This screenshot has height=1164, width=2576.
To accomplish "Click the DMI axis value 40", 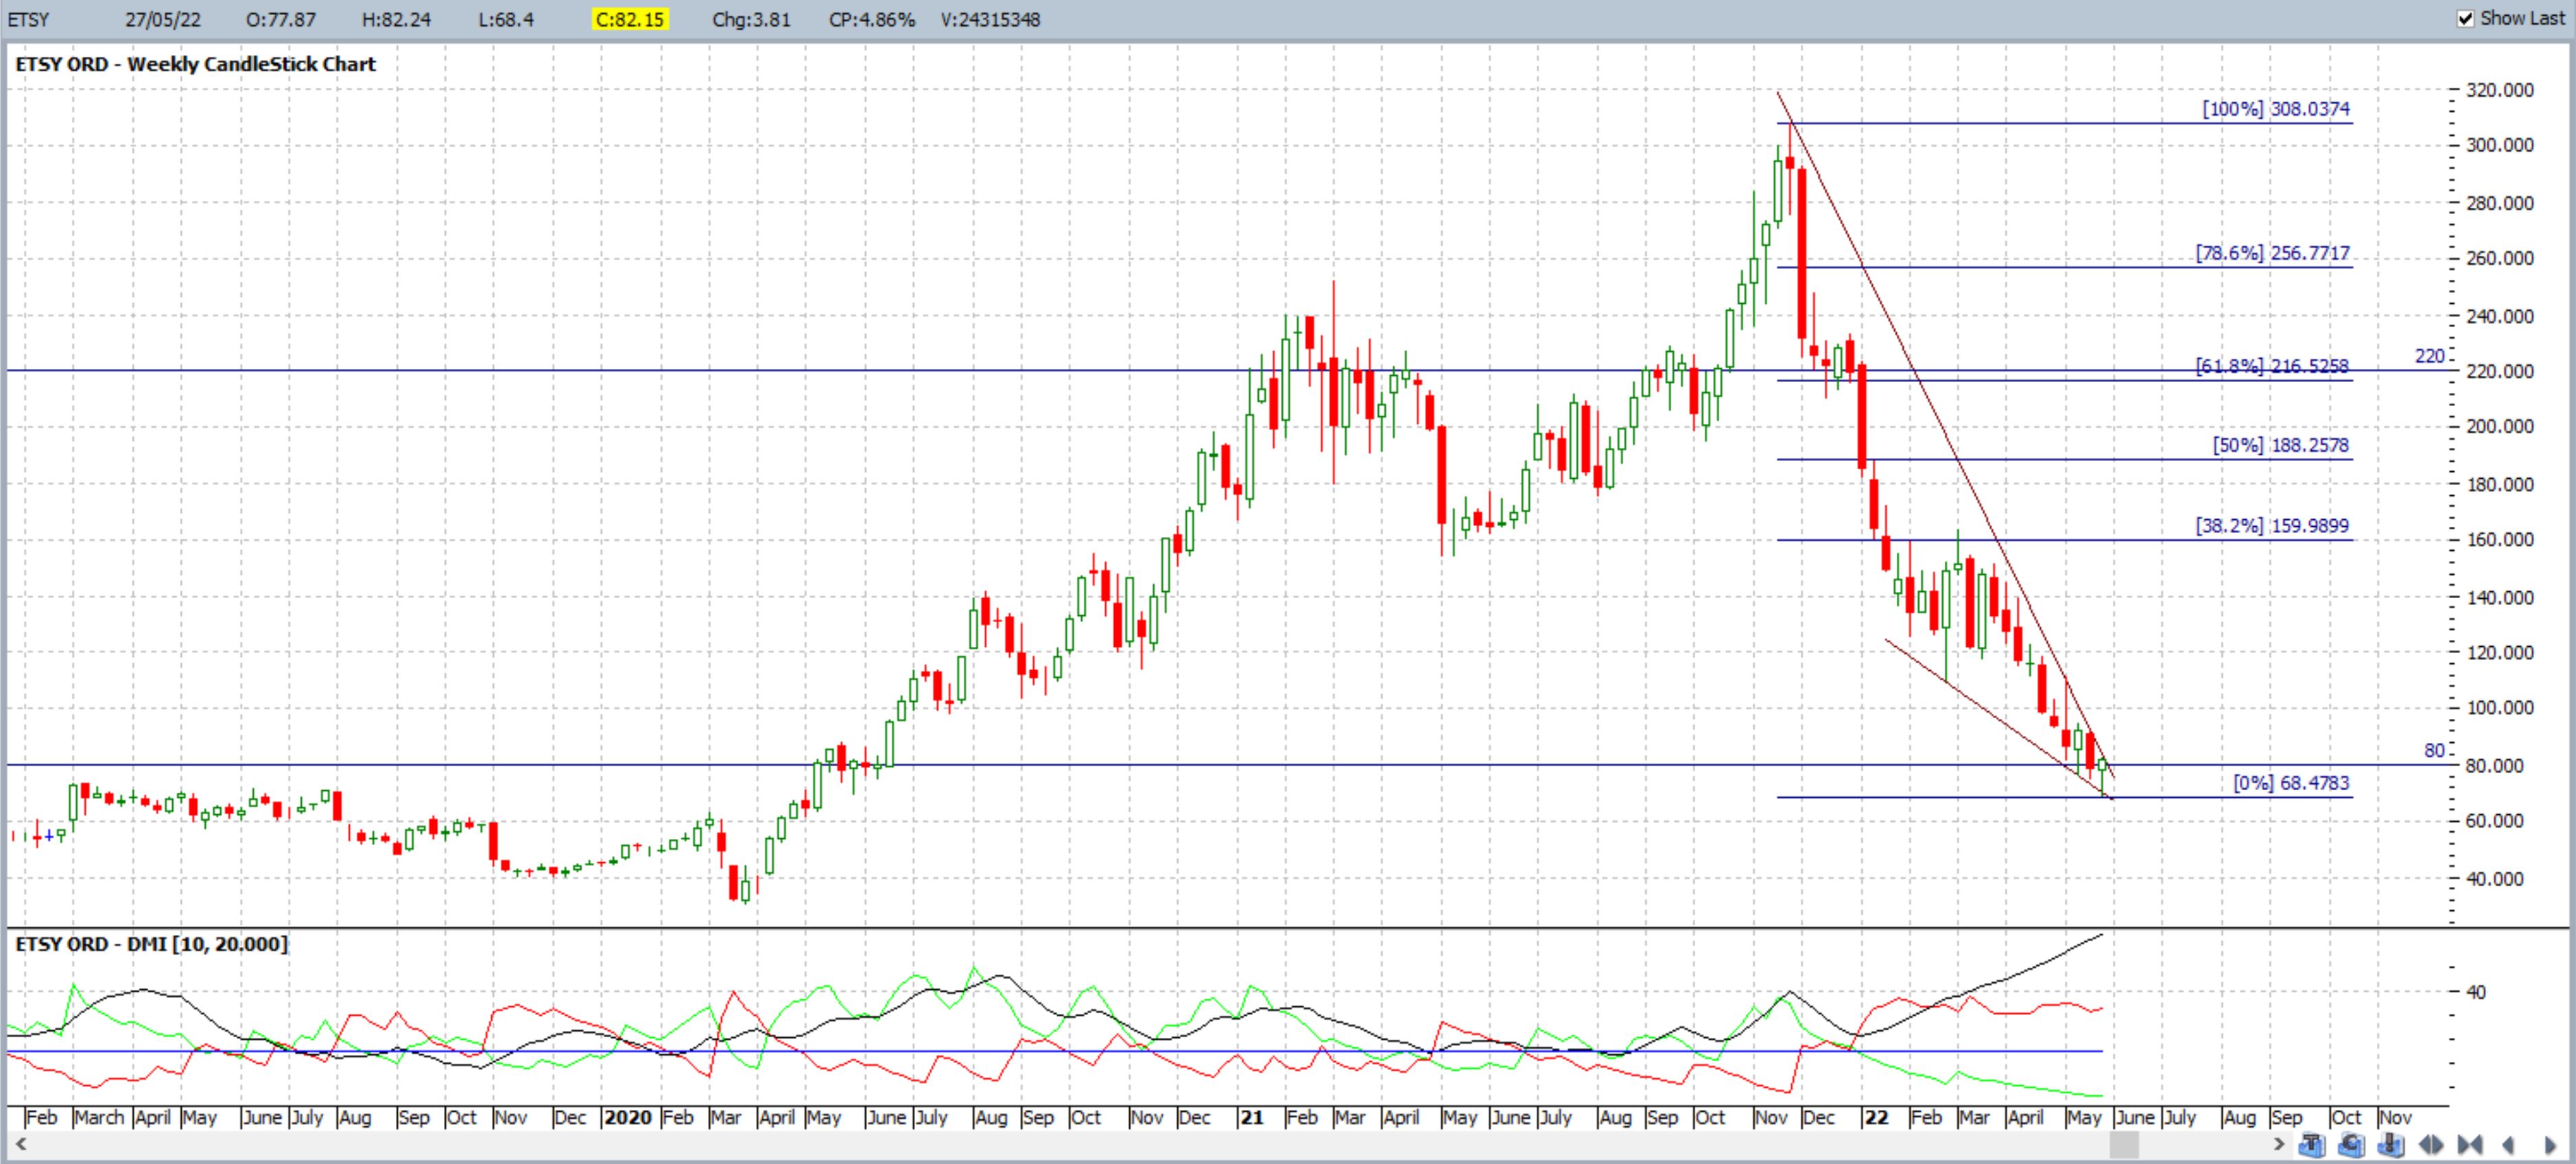I will [x=2476, y=992].
